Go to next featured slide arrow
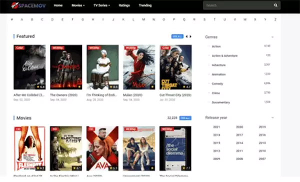Image resolution: width=300 pixels, height=182 pixels. pyautogui.click(x=190, y=36)
